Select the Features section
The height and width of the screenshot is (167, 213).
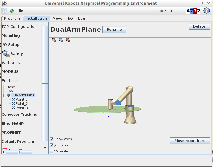click(x=10, y=80)
